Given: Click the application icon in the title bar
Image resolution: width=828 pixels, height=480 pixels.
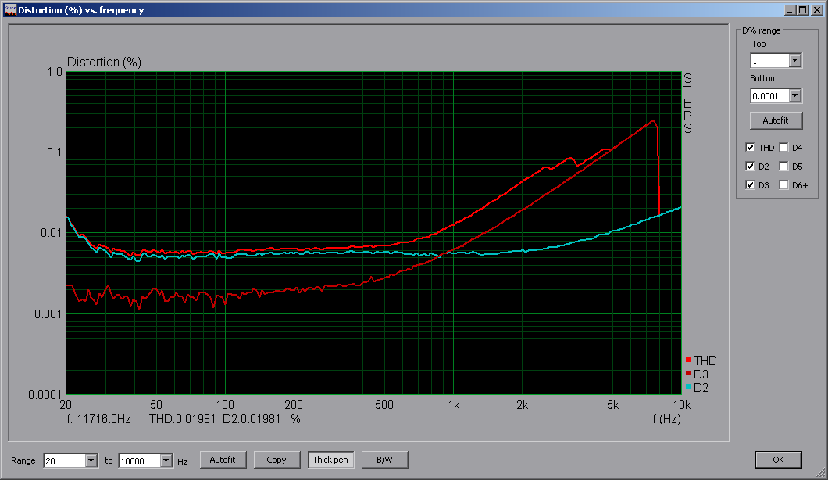Looking at the screenshot, I should (x=9, y=9).
